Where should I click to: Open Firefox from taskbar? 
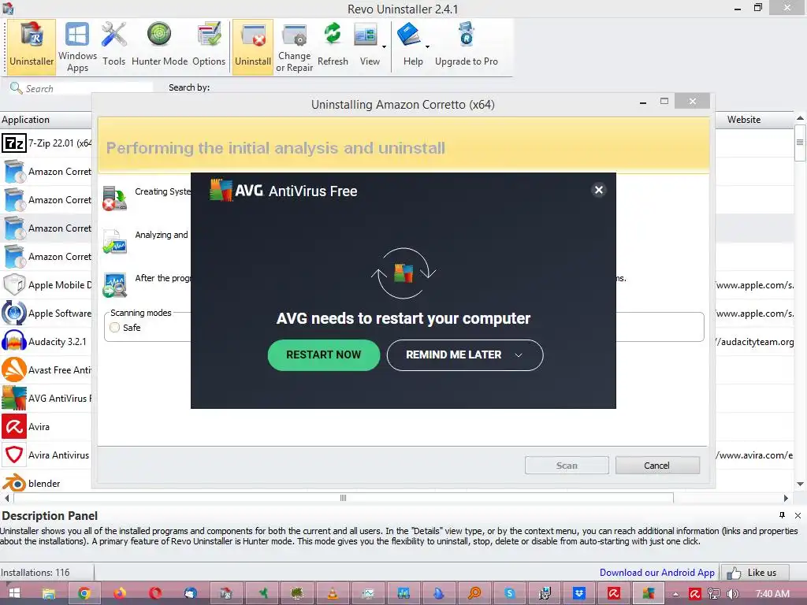click(120, 593)
